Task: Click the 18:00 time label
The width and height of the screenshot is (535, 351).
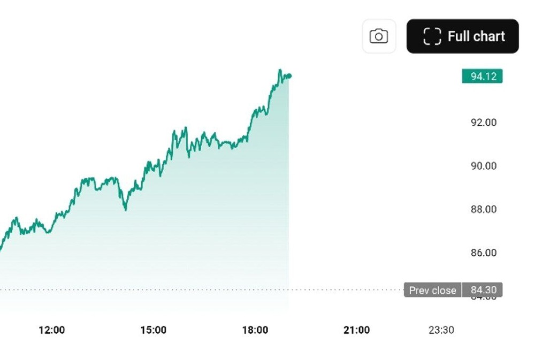Action: point(256,330)
